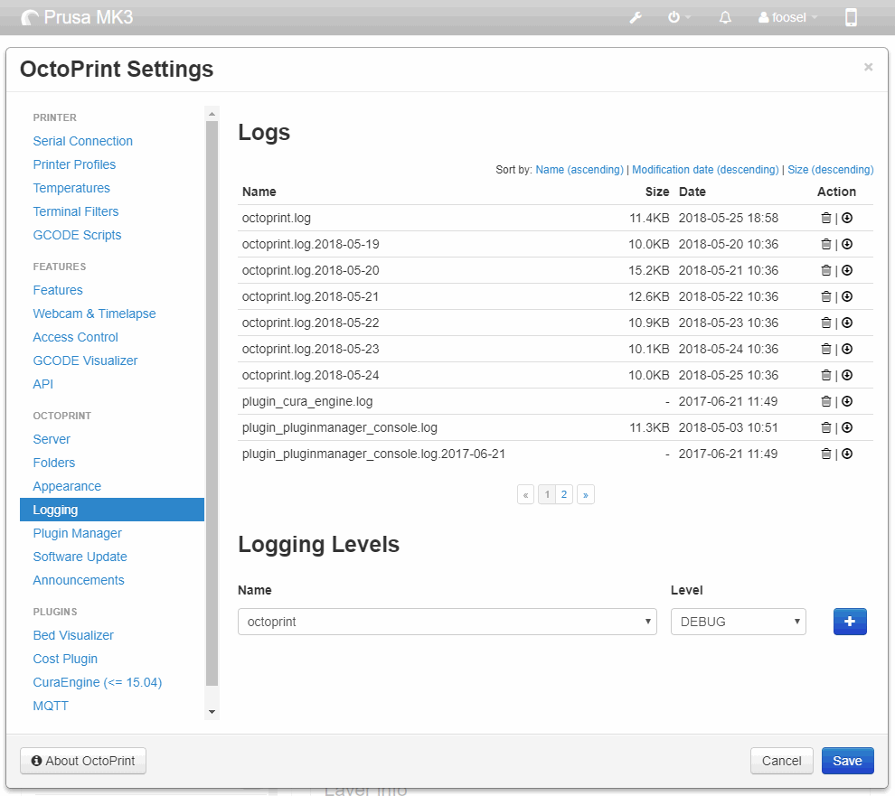This screenshot has height=796, width=895.
Task: Open Access Control settings
Action: click(75, 337)
